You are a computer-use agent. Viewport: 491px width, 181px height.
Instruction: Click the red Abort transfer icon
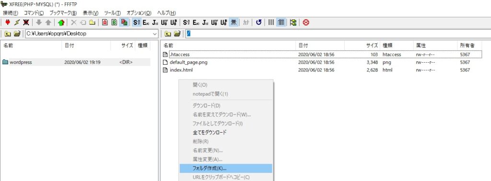coord(306,23)
